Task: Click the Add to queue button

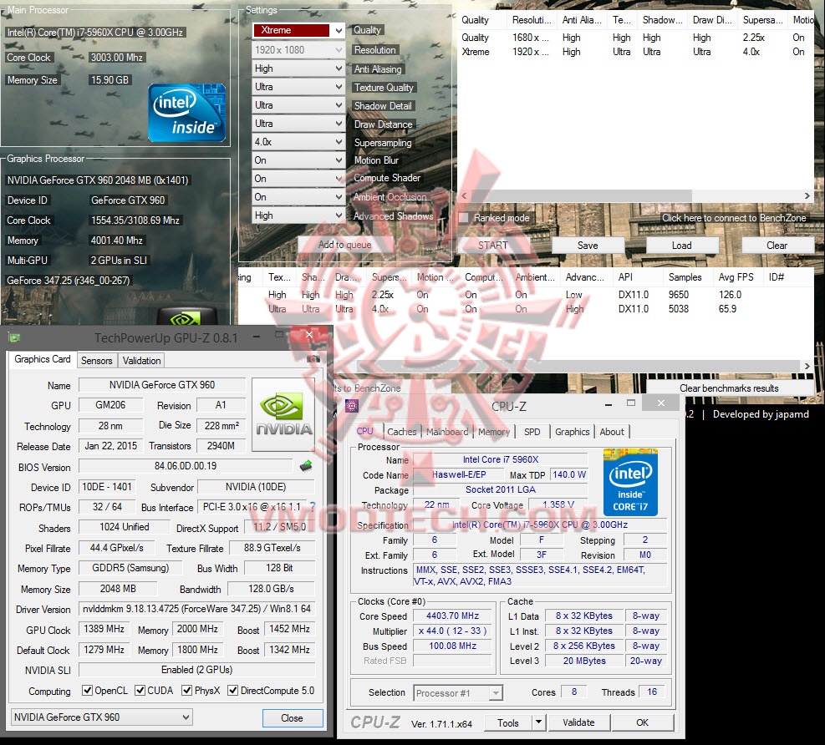Action: coord(344,245)
